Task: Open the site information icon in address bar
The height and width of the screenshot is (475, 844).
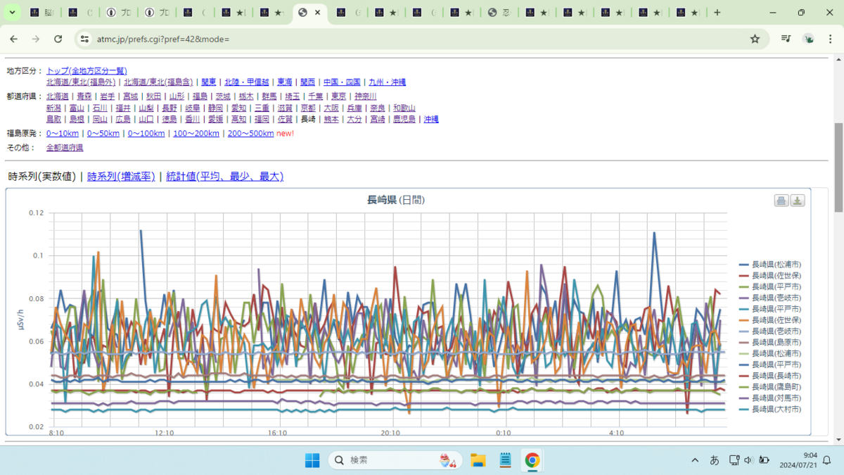Action: [x=84, y=39]
